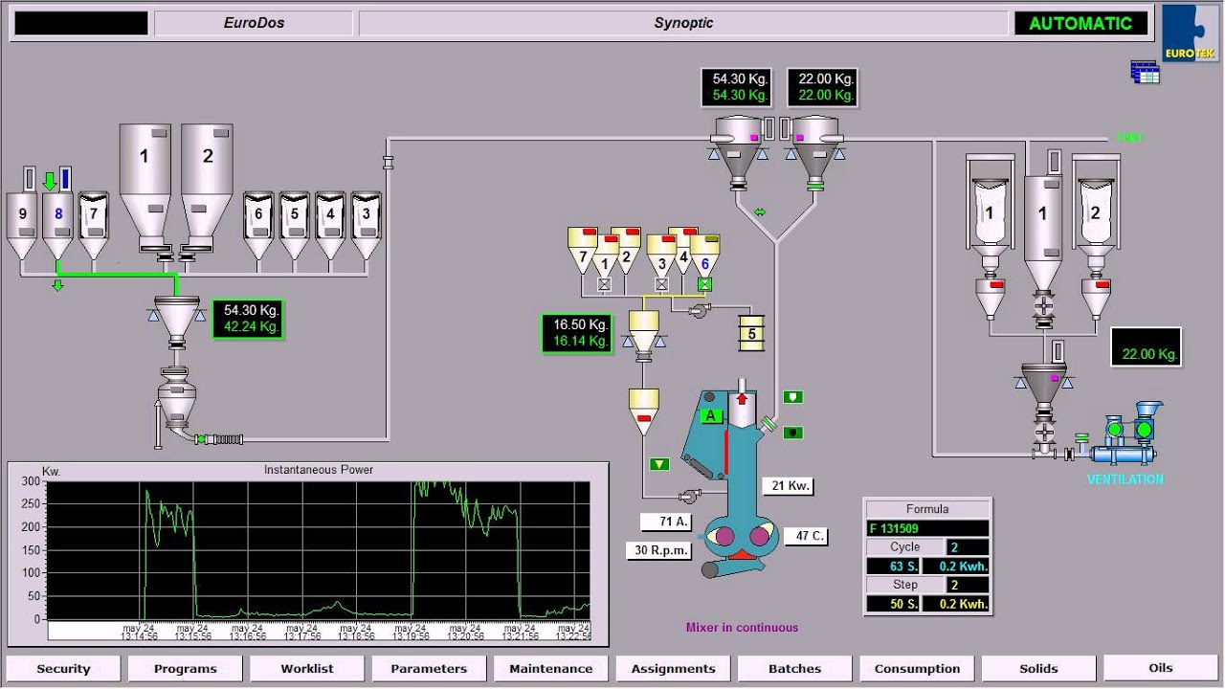Click the Synoptic title bar
This screenshot has width=1225, height=689.
point(683,23)
